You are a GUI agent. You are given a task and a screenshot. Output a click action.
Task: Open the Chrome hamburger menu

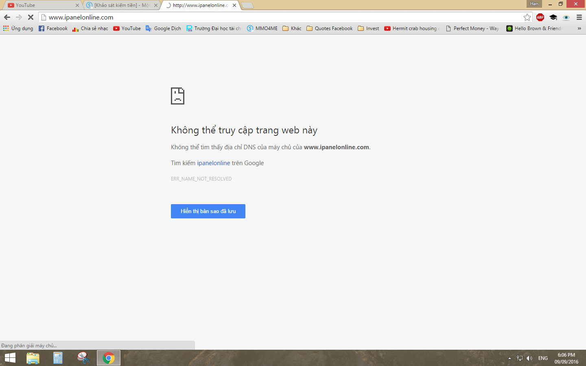(579, 17)
